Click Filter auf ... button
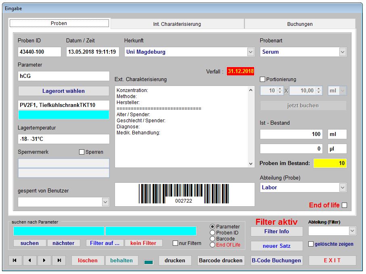The height and width of the screenshot is (274, 366). (x=105, y=243)
